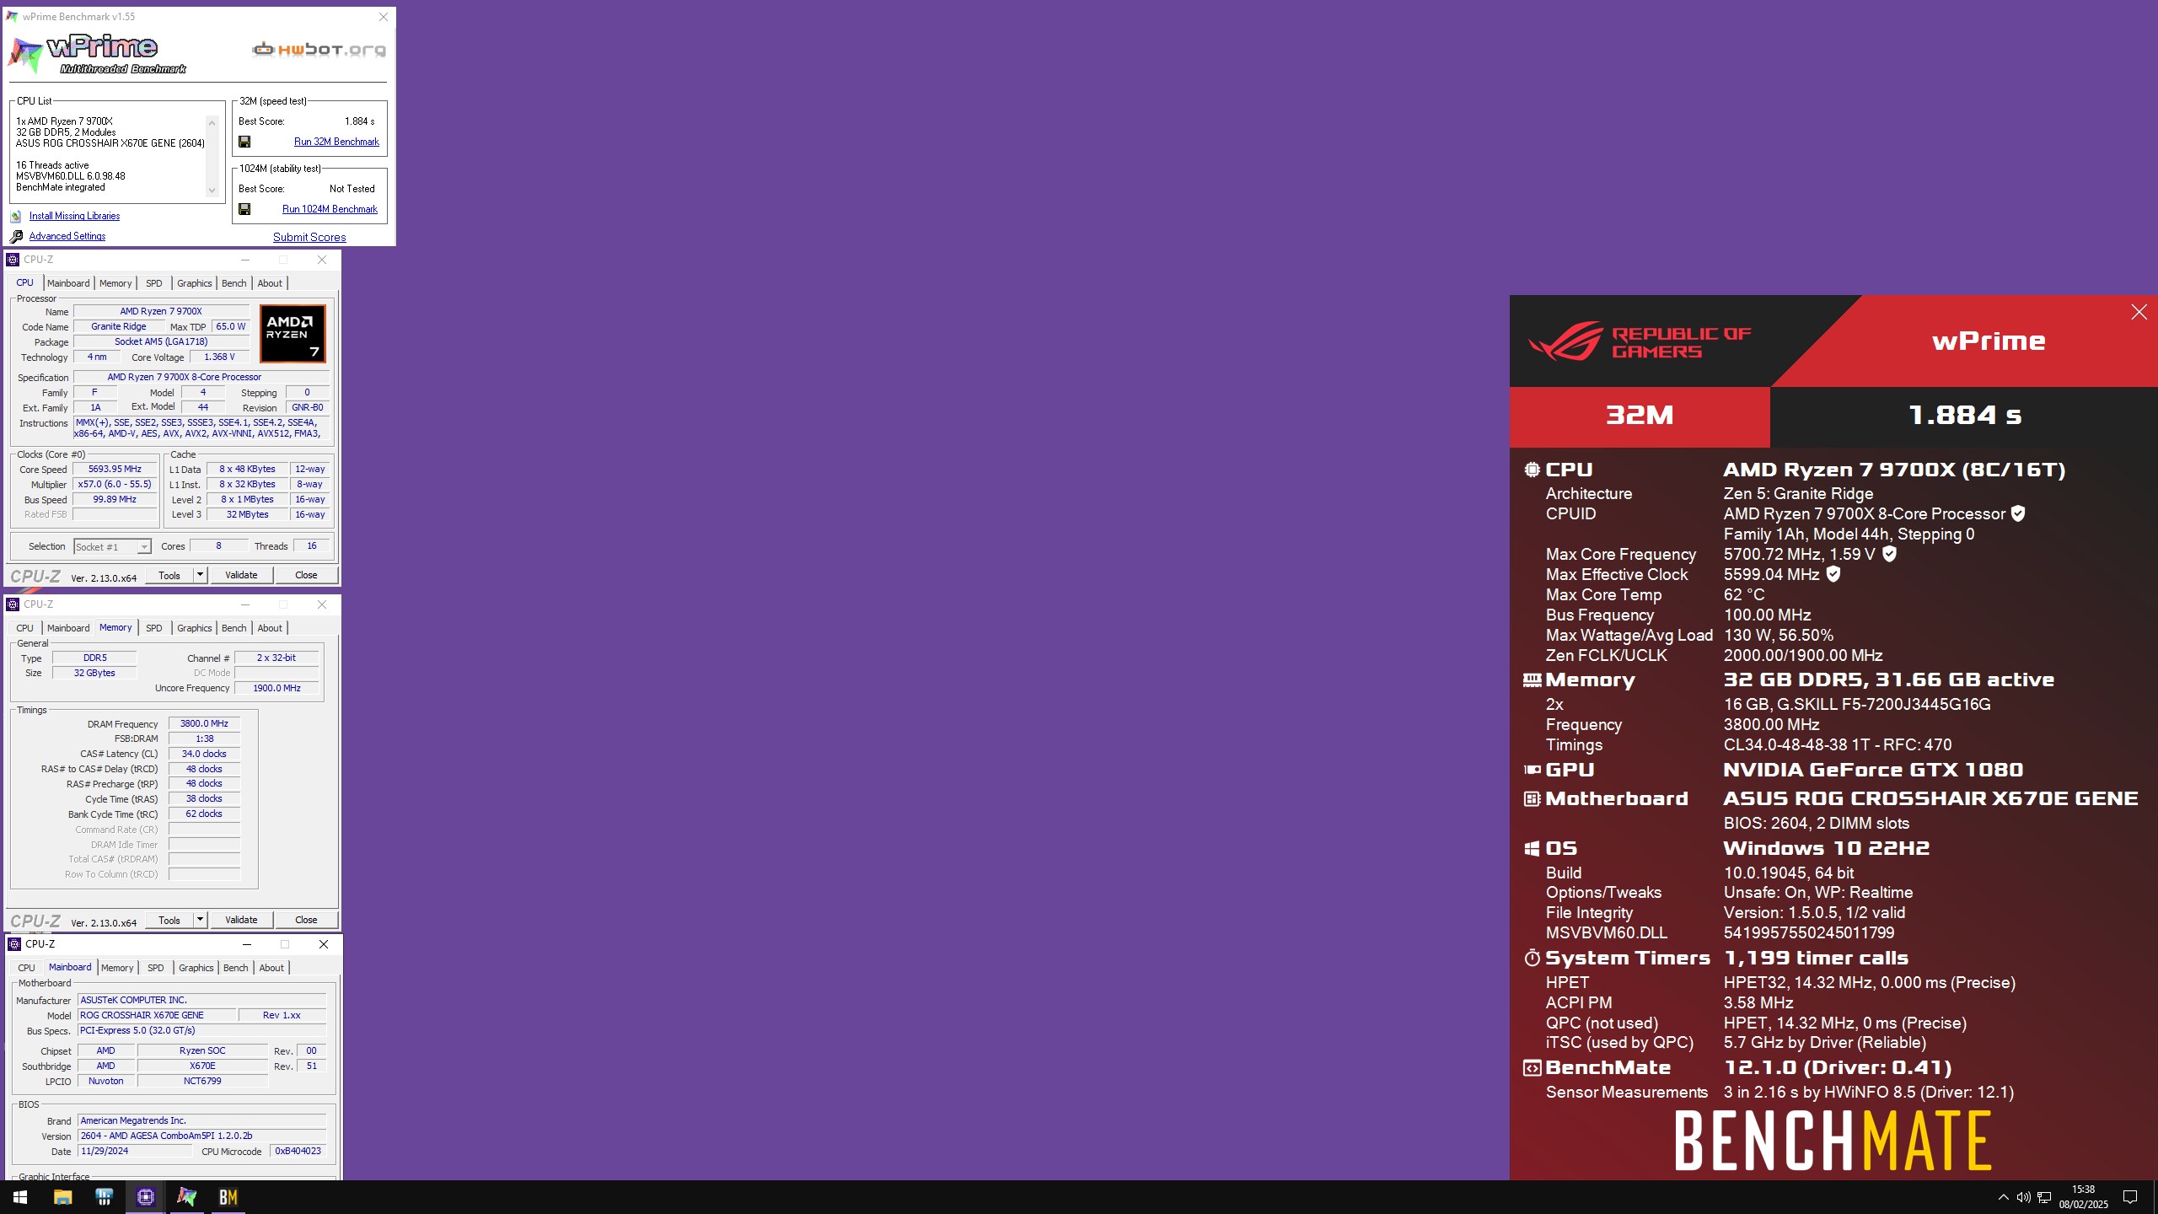Click the Install Missing Libraries icon
Viewport: 2158px width, 1214px height.
pyautogui.click(x=16, y=217)
